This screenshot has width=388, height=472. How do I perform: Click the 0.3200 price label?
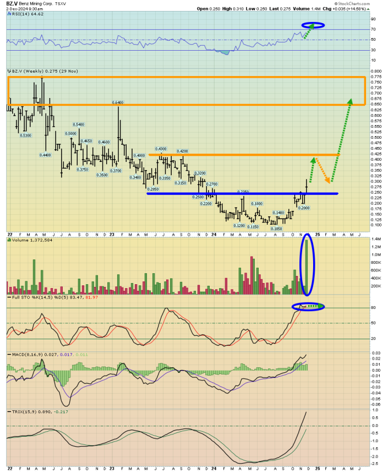click(x=200, y=173)
